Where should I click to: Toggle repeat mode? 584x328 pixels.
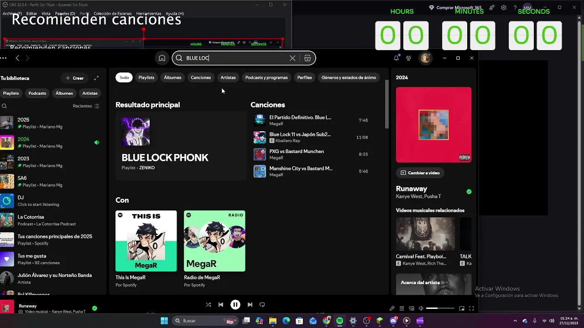coord(262,305)
